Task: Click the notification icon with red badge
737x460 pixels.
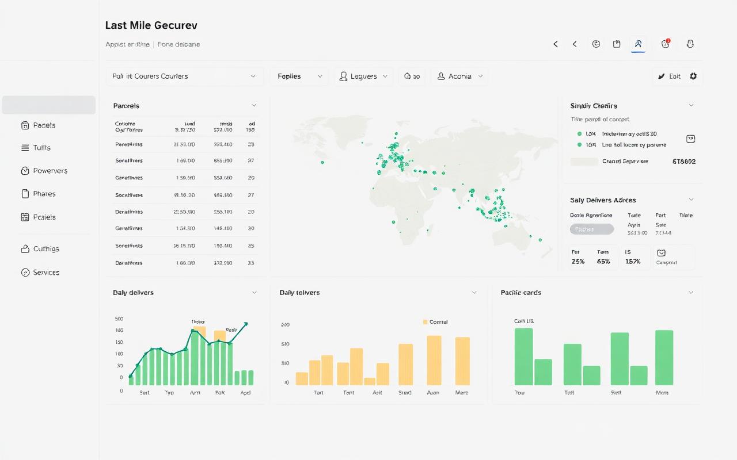Action: pos(666,44)
